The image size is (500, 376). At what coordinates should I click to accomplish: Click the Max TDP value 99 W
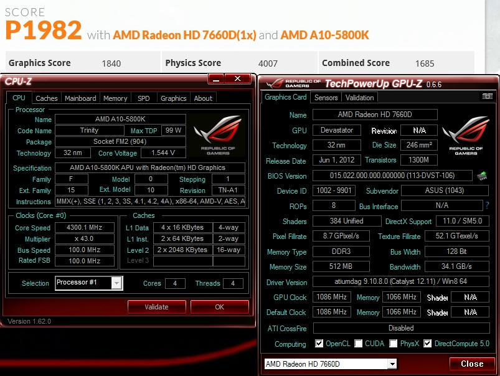[x=174, y=131]
